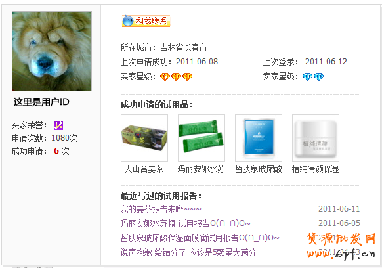Screen dimensions: 382x268
Task: Click the purple 买家荣誉 badge icon
Action: (58, 125)
